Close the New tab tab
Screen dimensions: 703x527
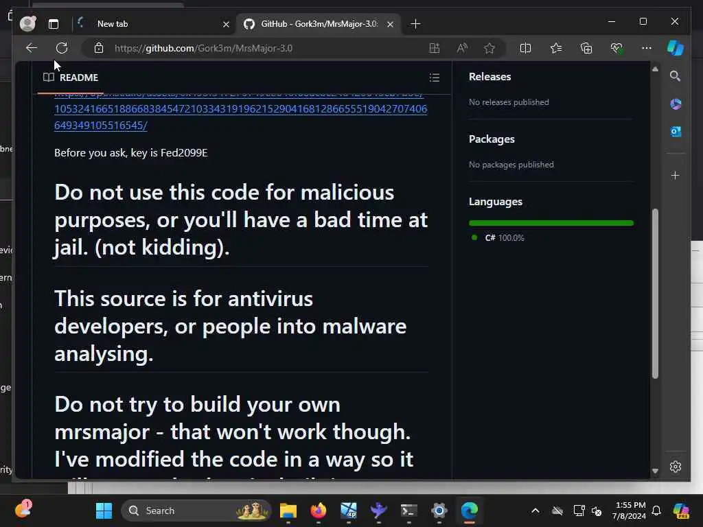coord(226,24)
